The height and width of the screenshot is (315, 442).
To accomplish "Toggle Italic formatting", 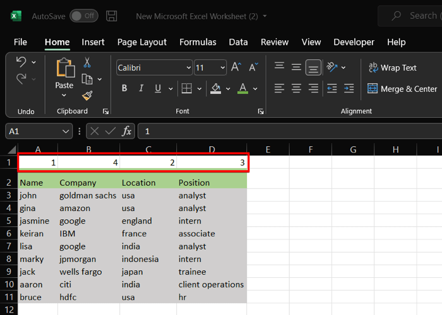I will coord(141,88).
